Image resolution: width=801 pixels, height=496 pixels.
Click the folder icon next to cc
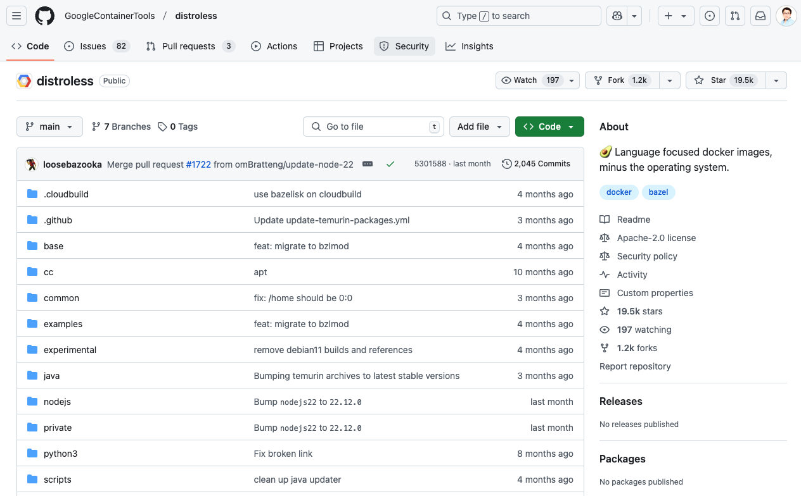32,272
